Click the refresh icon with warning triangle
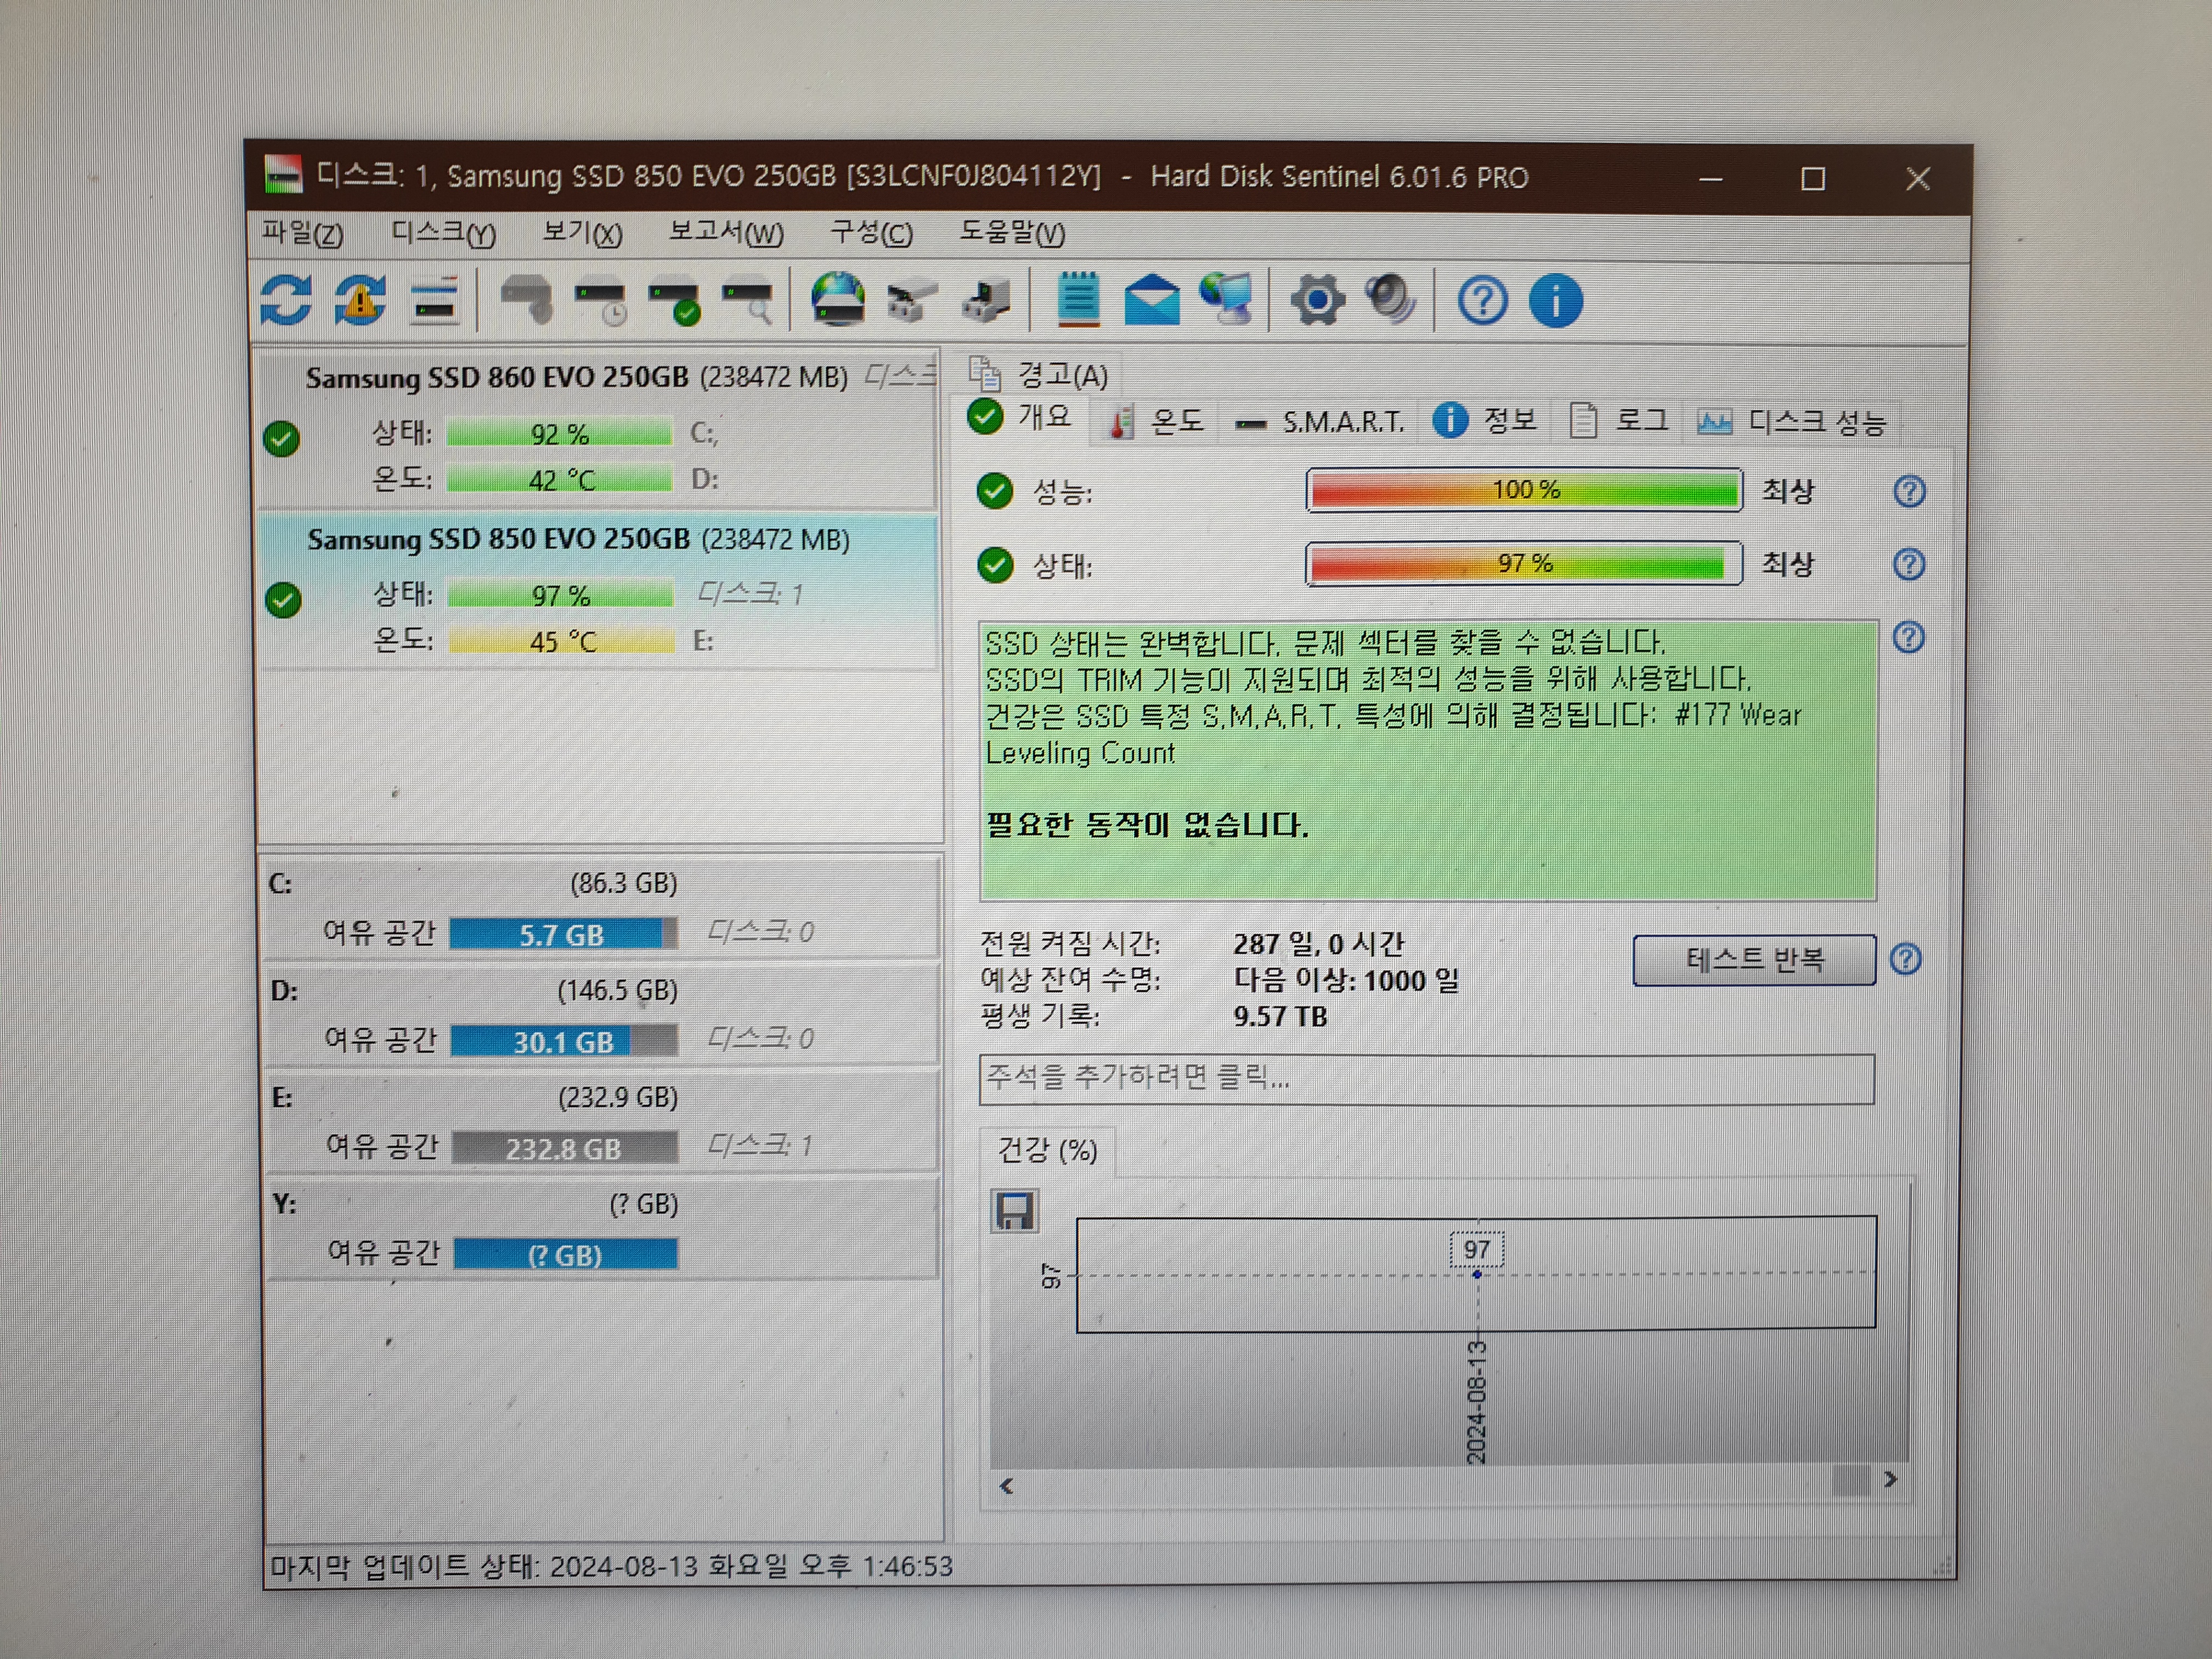This screenshot has width=2212, height=1659. click(x=359, y=300)
